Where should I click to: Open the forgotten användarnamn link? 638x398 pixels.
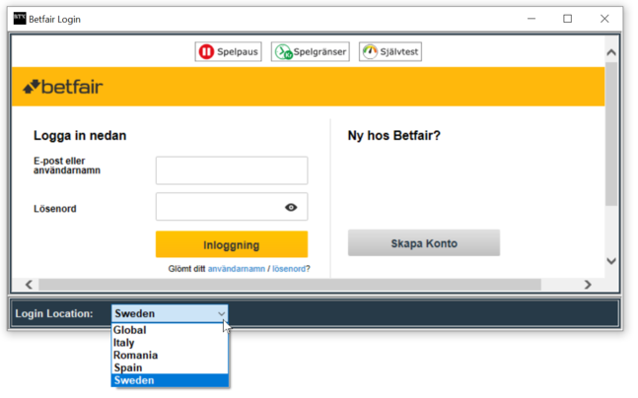coord(236,268)
